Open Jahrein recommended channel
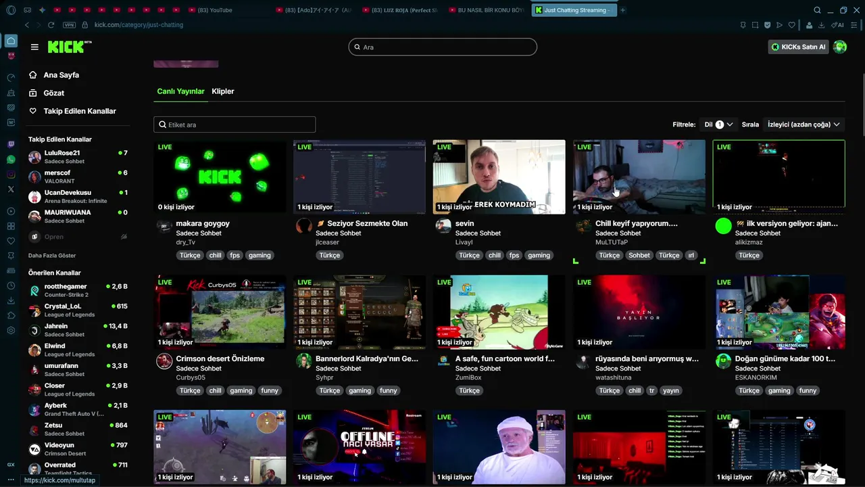This screenshot has height=487, width=865. point(78,330)
